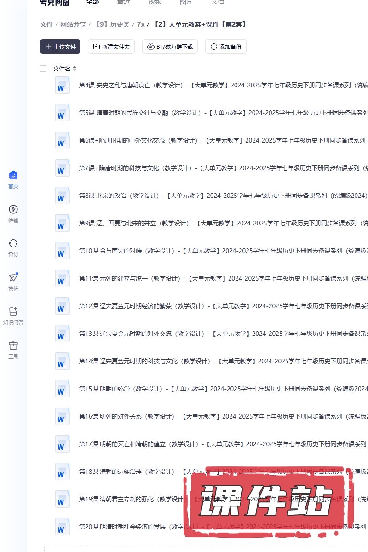Click the 新建文件夹 new folder button
The height and width of the screenshot is (552, 368).
(111, 46)
